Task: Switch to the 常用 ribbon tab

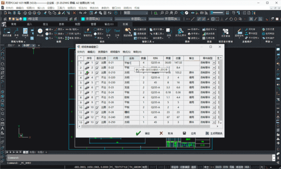Action: point(14,24)
